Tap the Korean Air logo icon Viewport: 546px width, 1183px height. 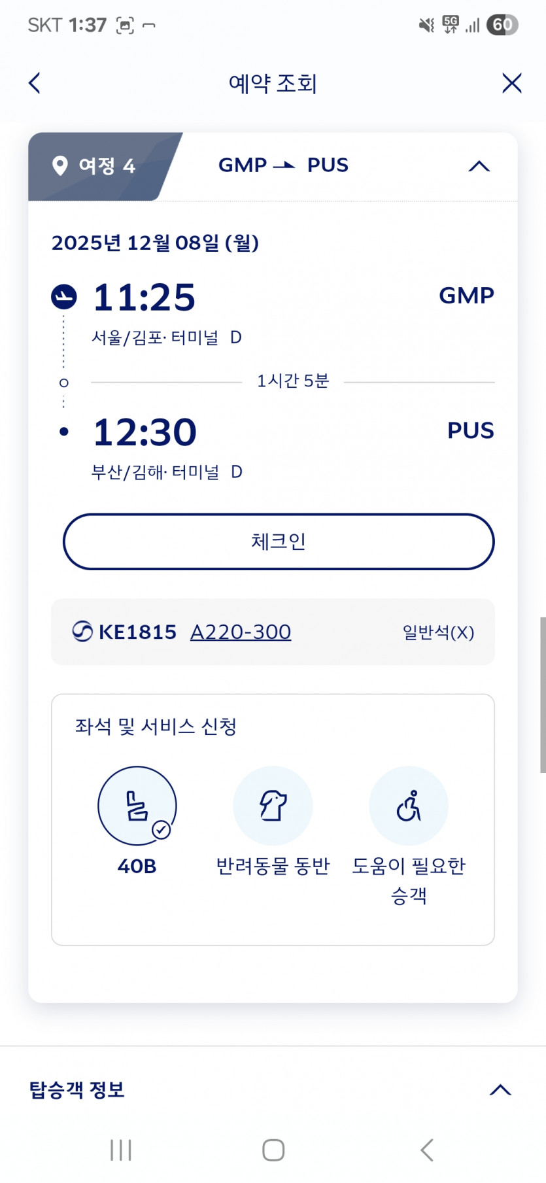(82, 632)
